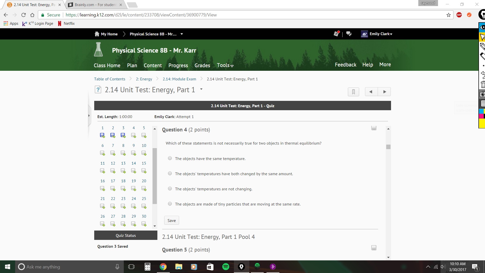485x273 pixels.
Task: Open the notifications icon with red dot
Action: coord(336,34)
